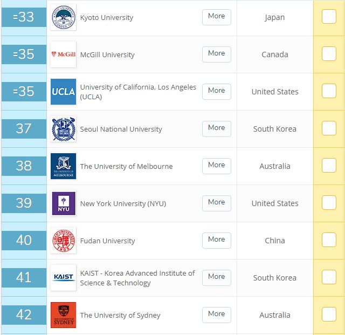
Task: Open The University of Melbourne link
Action: 126,166
